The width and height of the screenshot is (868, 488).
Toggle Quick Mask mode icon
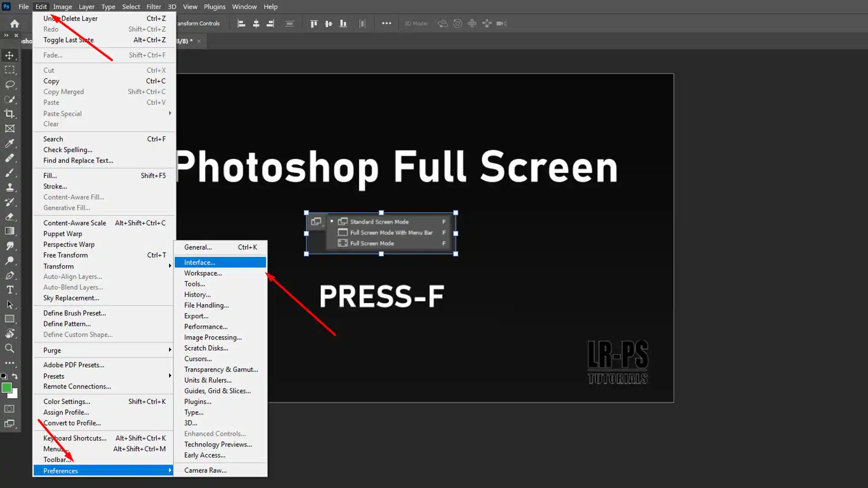[9, 409]
